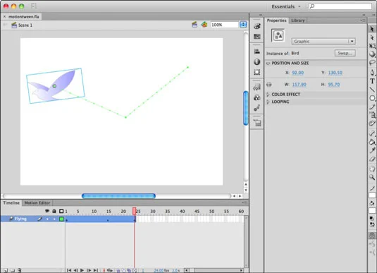Click the H value 95.70
Image resolution: width=377 pixels, height=273 pixels.
[x=334, y=85]
